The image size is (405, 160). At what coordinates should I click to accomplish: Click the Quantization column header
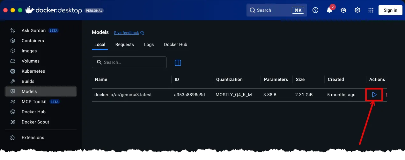coord(229,79)
